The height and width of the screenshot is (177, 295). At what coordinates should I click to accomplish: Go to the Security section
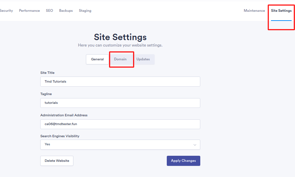[x=6, y=11]
